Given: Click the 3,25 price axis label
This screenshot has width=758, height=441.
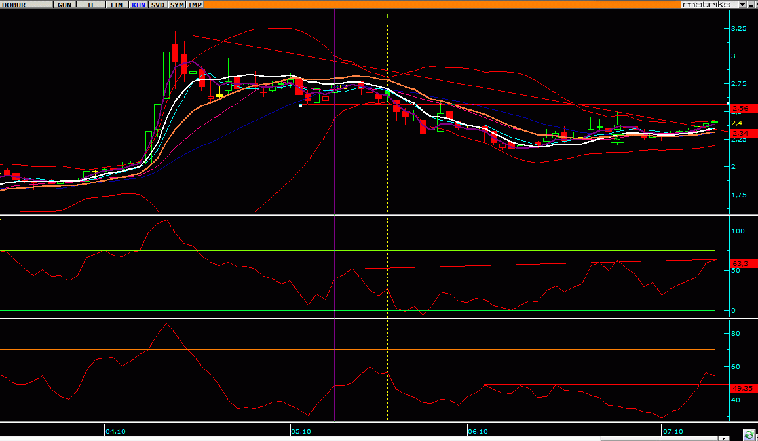Looking at the screenshot, I should (x=738, y=29).
